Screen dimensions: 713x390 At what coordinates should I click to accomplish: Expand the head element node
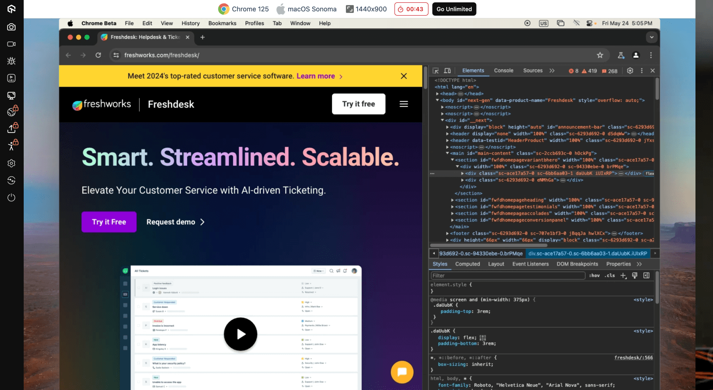[x=437, y=94]
